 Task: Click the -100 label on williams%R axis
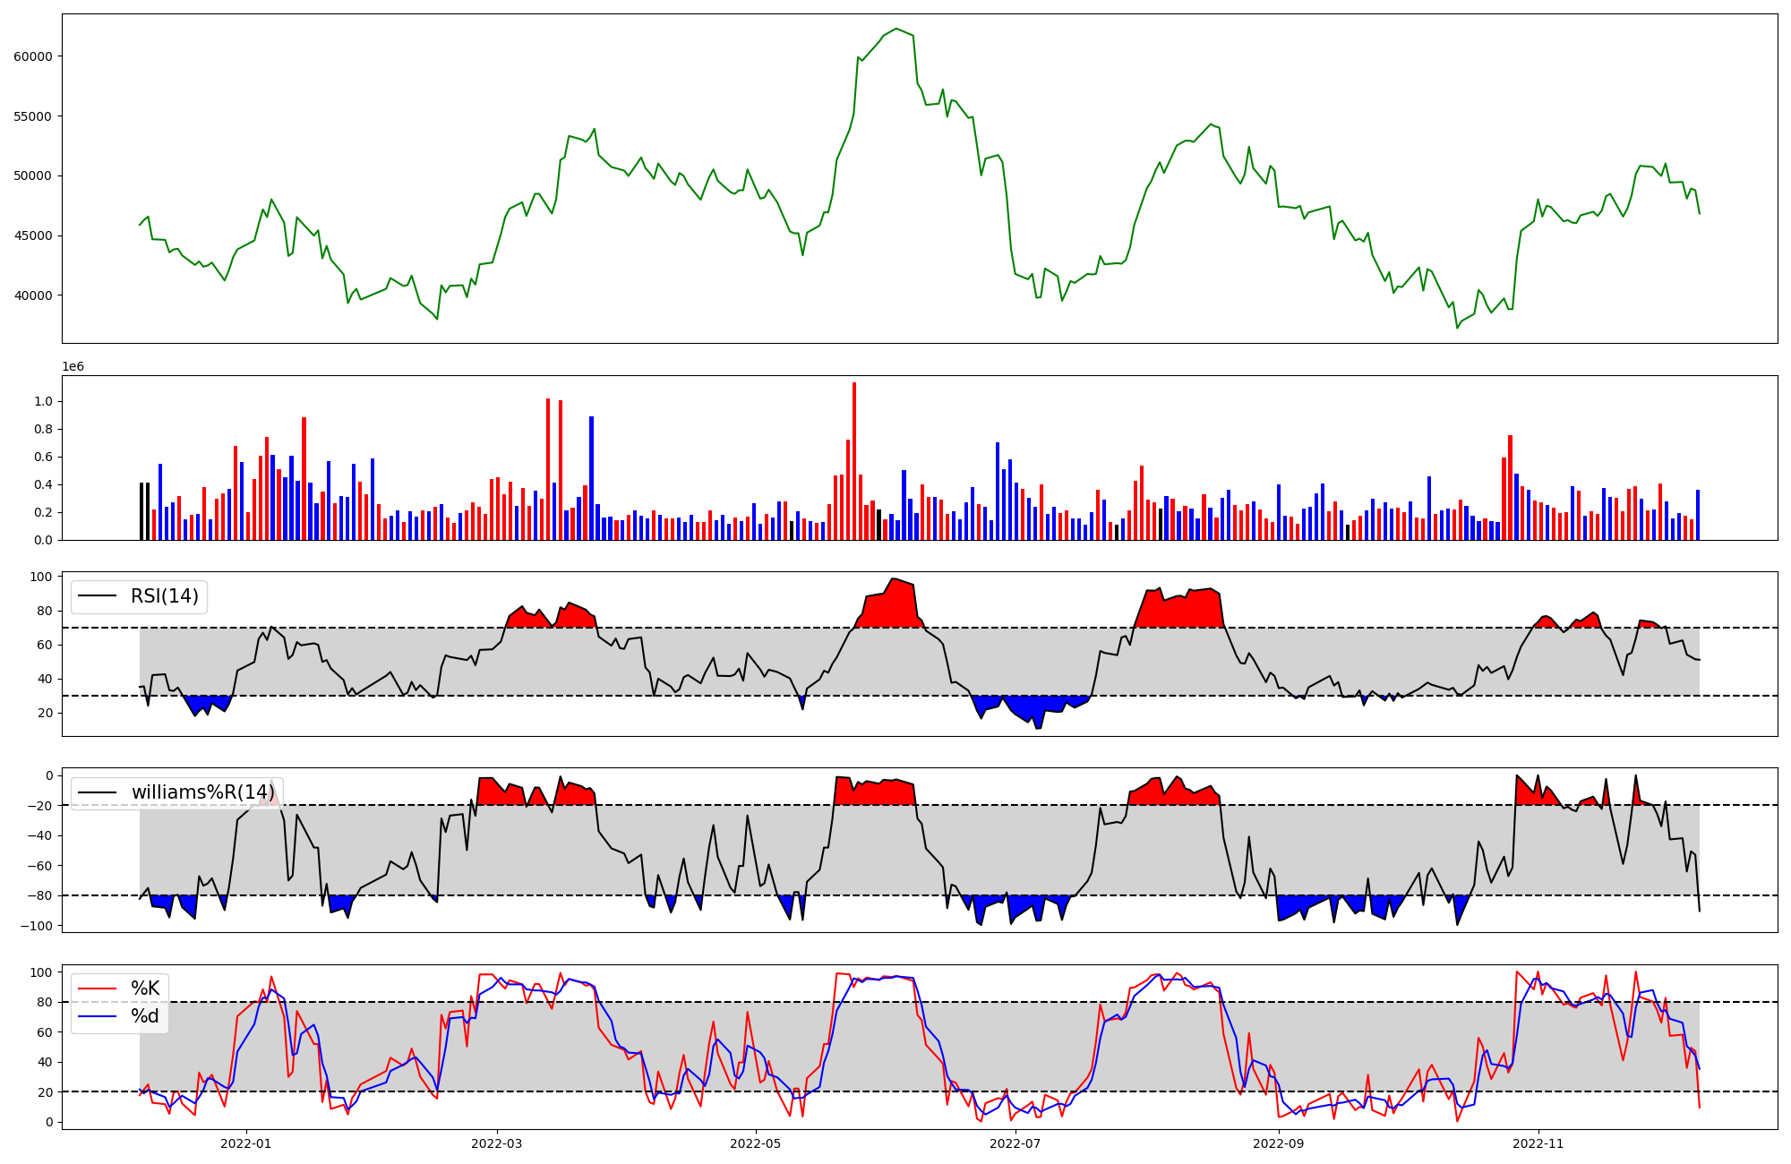point(39,926)
